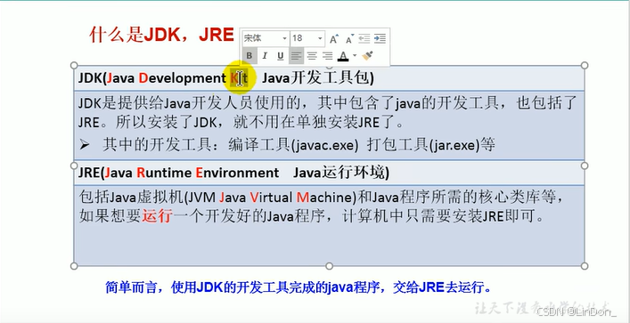
Task: Click the top-right selection handle of the table
Action: coord(585,66)
